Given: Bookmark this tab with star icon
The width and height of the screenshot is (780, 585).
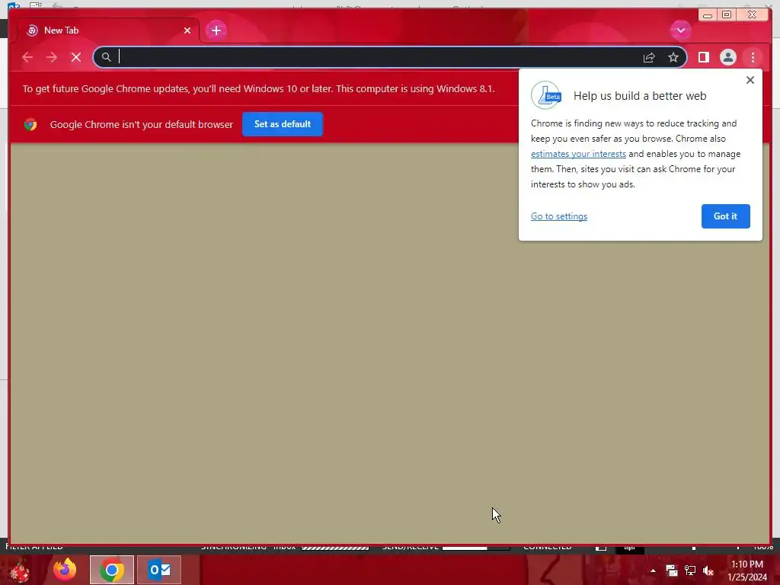Looking at the screenshot, I should coord(673,57).
